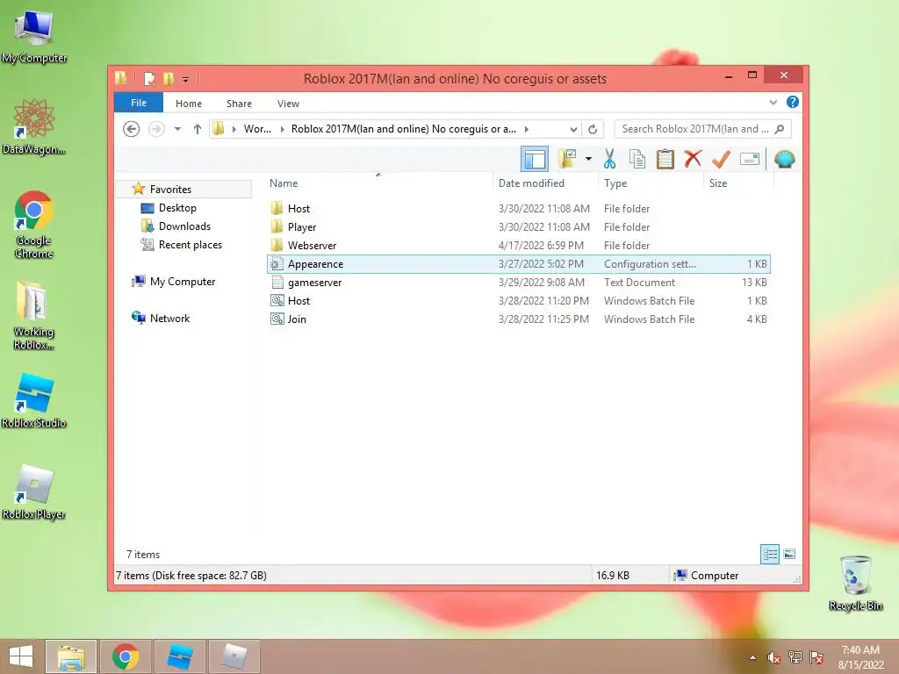Open the Classic Shell settings shell icon

point(784,159)
